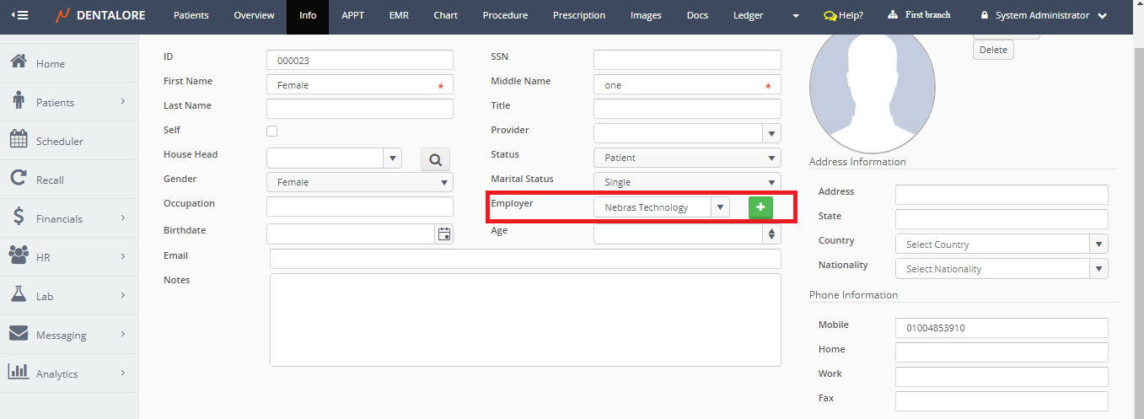Switch to the Ledger tab
Image resolution: width=1144 pixels, height=419 pixels.
pos(748,15)
